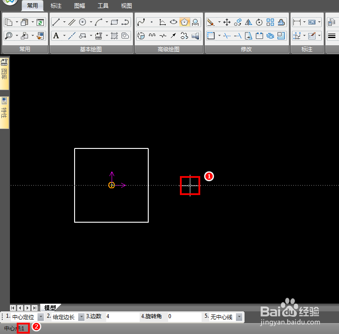339x334 pixels.
Task: Click the Offset curve tool icon
Action: pos(281,22)
